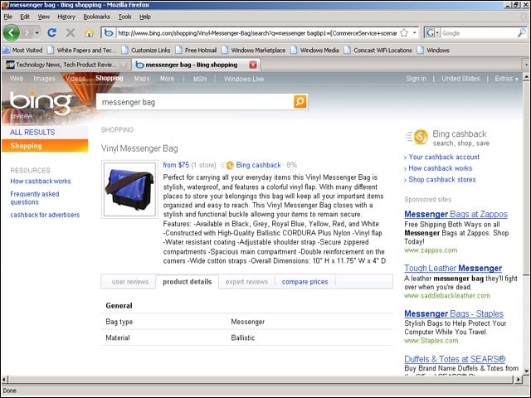Click inside the Google search field

coord(478,33)
